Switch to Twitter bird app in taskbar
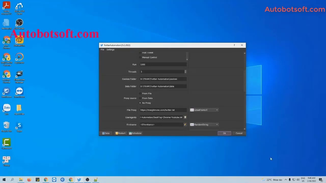 (79, 180)
